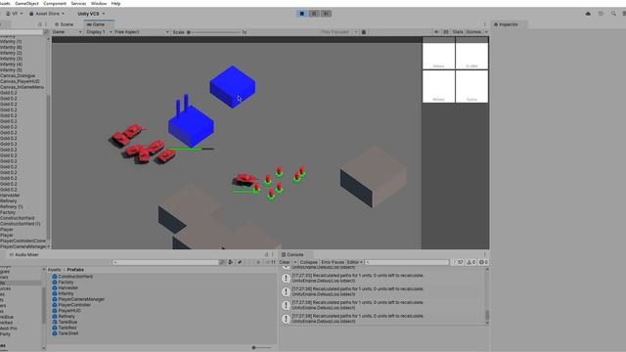Select the PlayerController prefab icon

55,304
